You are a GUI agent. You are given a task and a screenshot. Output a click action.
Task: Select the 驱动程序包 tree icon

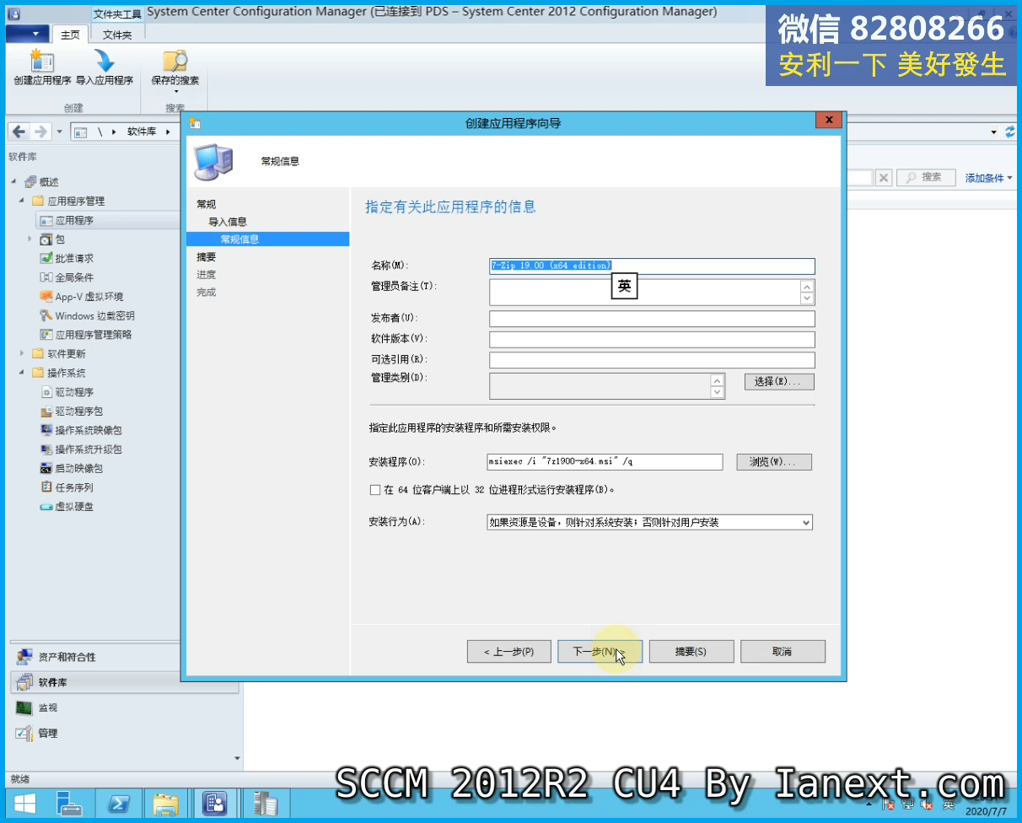tap(46, 411)
